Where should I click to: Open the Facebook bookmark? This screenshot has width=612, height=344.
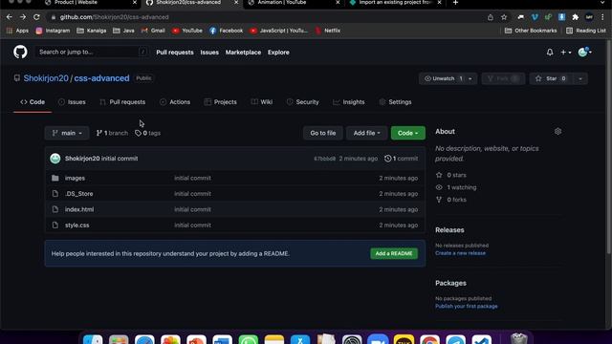pyautogui.click(x=226, y=31)
